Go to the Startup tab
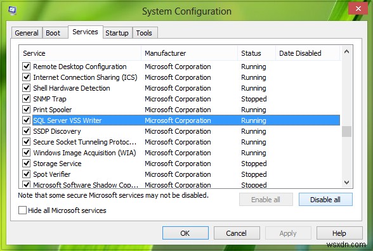Image resolution: width=373 pixels, height=251 pixels. tap(117, 33)
